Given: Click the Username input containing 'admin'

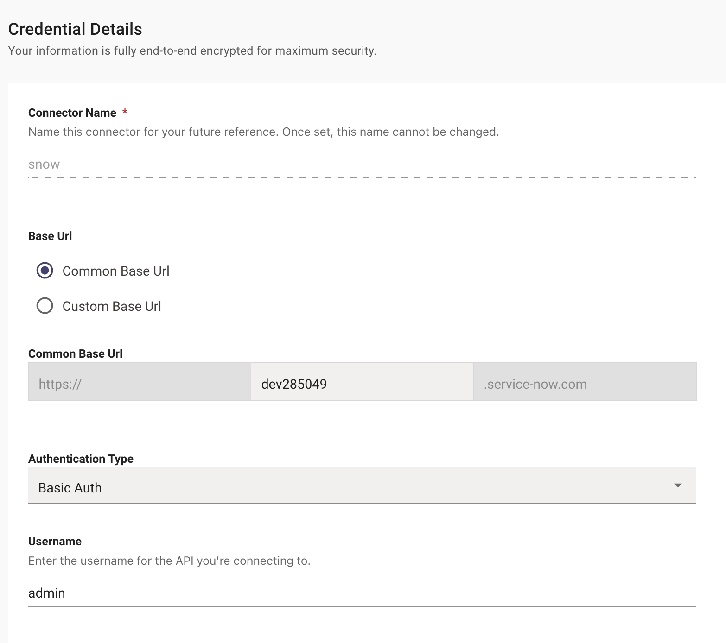Looking at the screenshot, I should [x=362, y=593].
